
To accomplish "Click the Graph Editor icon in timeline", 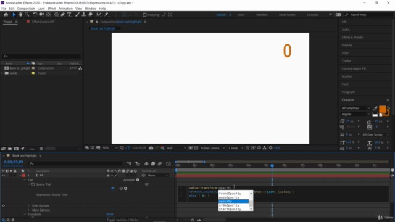I will 168,163.
